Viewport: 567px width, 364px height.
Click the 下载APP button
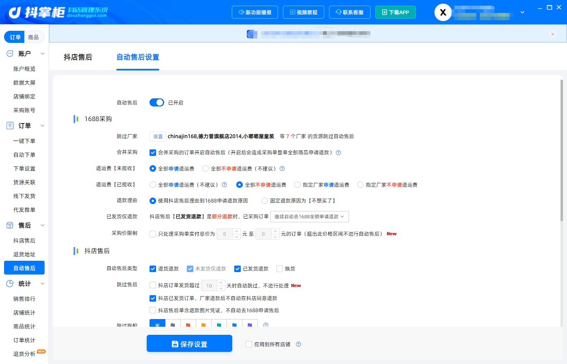click(396, 12)
